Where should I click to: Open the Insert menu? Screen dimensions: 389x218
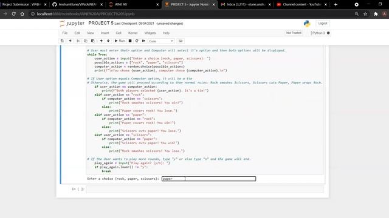(105, 33)
